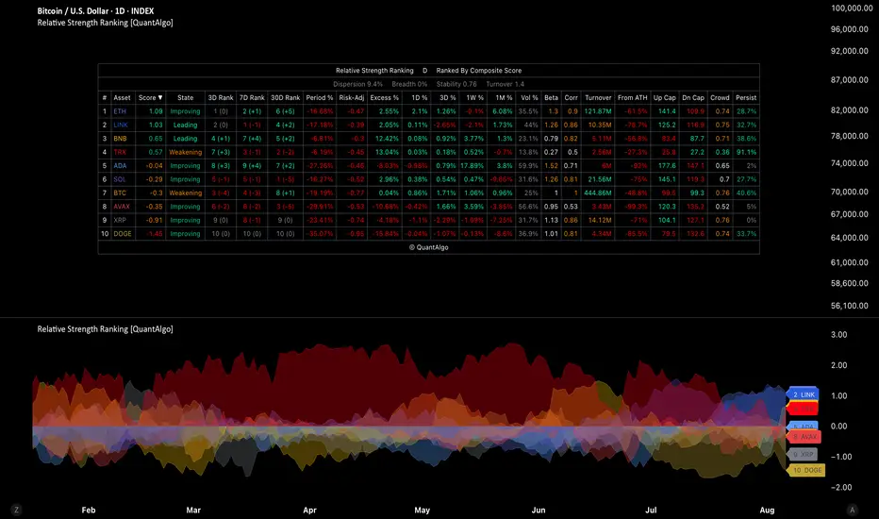Click the Bitcoin / U.S. Dollar chart title
The height and width of the screenshot is (519, 879).
(x=95, y=10)
